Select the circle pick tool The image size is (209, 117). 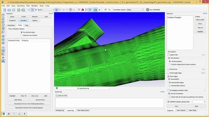(63, 10)
